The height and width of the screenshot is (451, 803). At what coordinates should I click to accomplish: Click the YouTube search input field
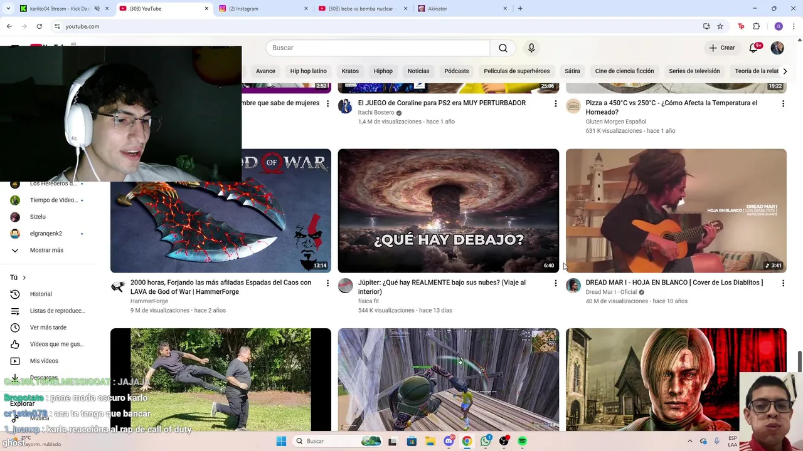tap(378, 48)
